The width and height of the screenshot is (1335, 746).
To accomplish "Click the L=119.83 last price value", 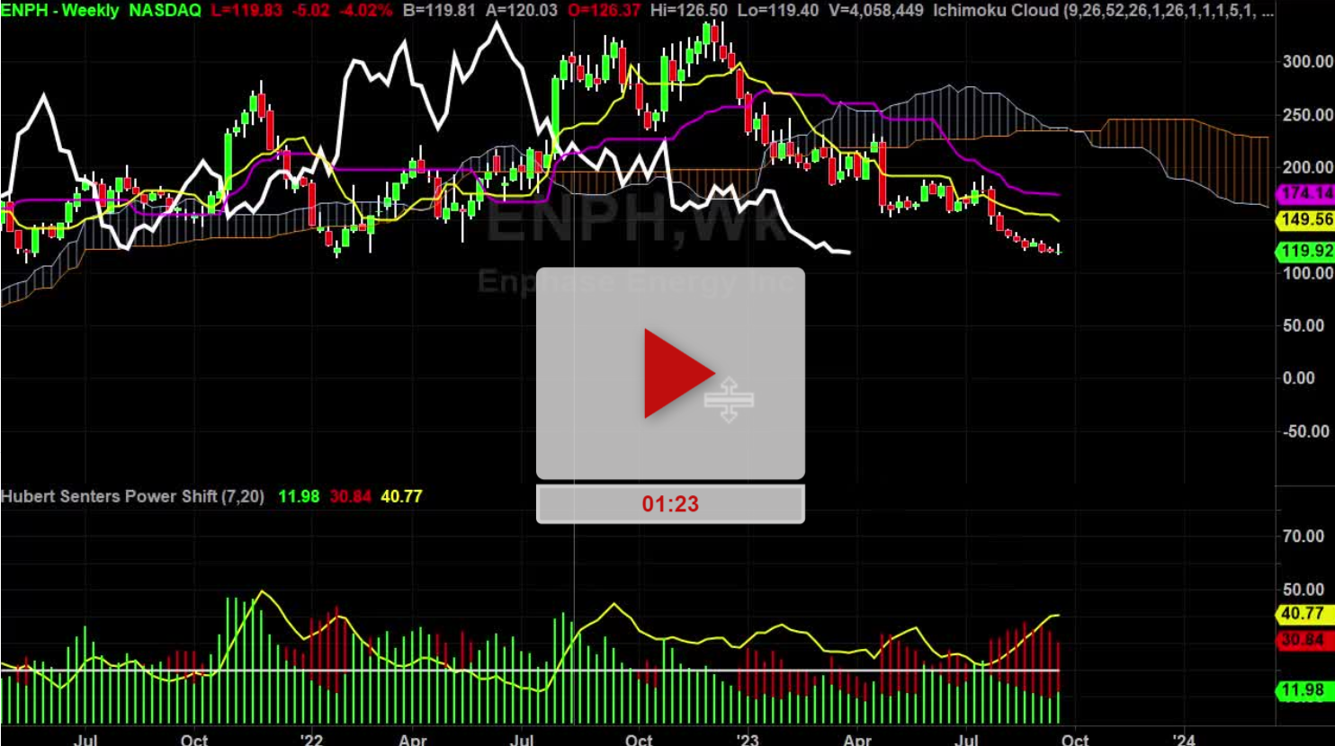I will (x=246, y=11).
